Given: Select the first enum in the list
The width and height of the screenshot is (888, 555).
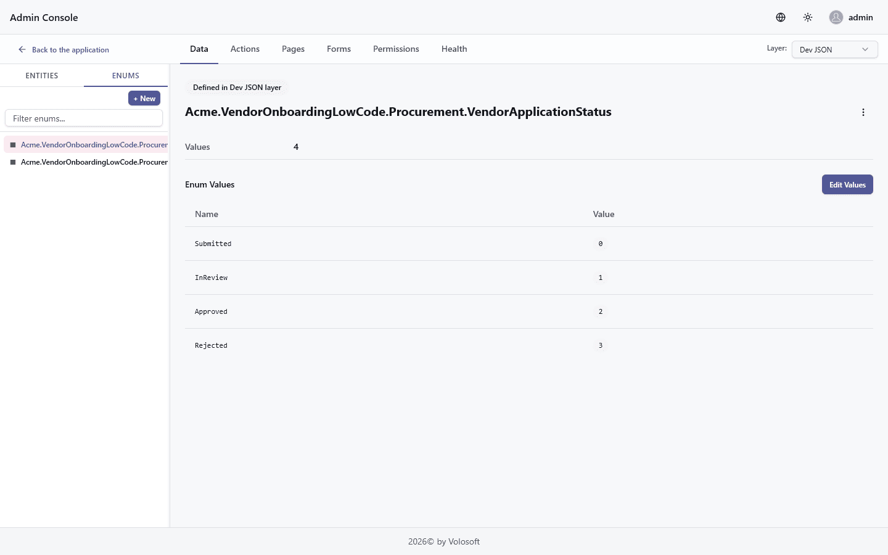Looking at the screenshot, I should [86, 145].
